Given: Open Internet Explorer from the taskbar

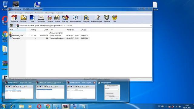Looking at the screenshot, I should [13, 106].
